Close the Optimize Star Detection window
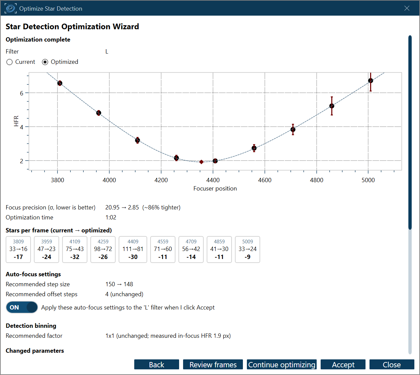This screenshot has width=420, height=375. pos(407,8)
